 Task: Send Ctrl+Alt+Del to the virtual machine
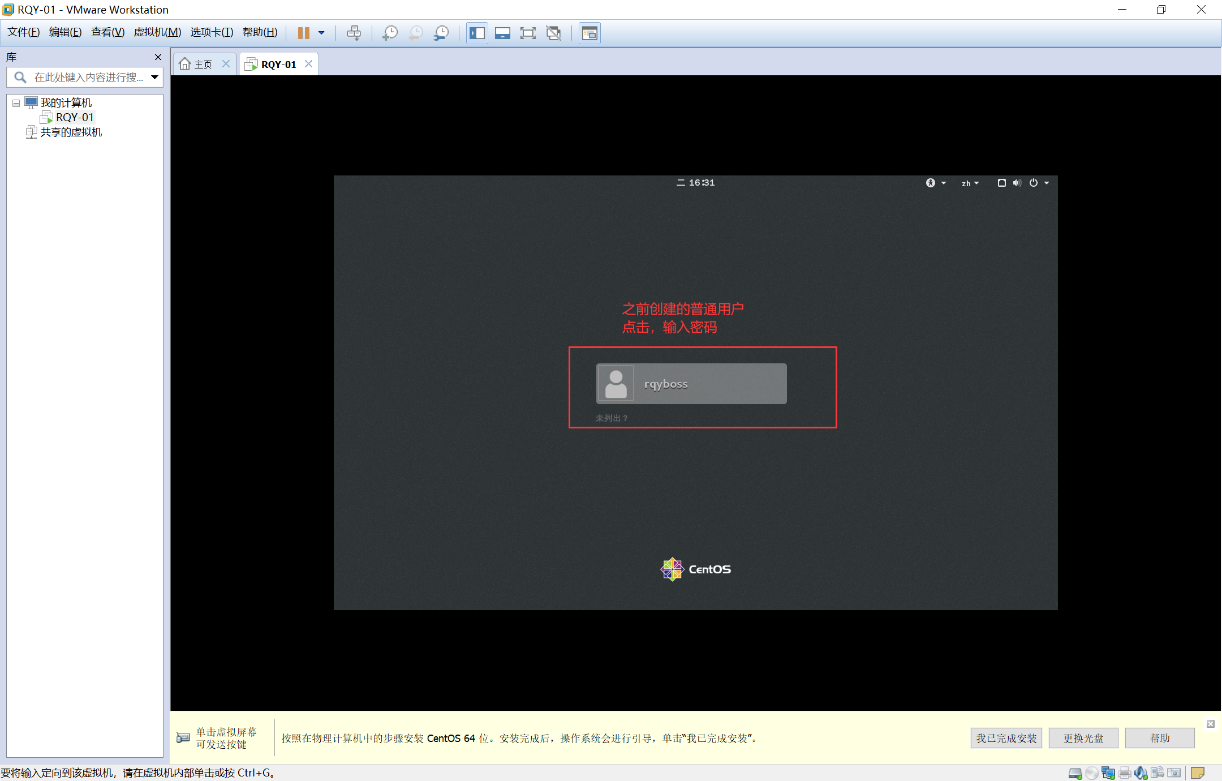[x=354, y=33]
